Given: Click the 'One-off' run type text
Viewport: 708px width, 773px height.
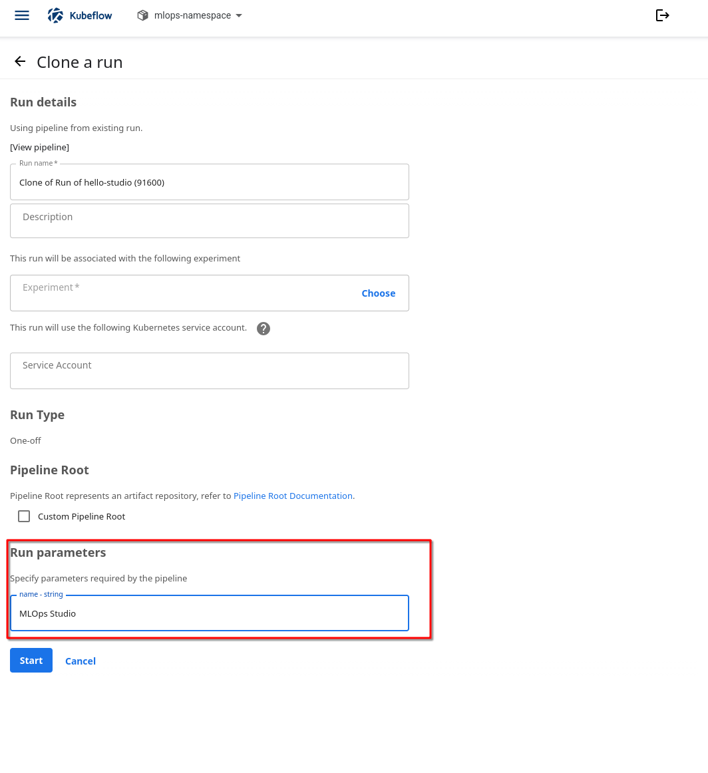Looking at the screenshot, I should pos(26,441).
